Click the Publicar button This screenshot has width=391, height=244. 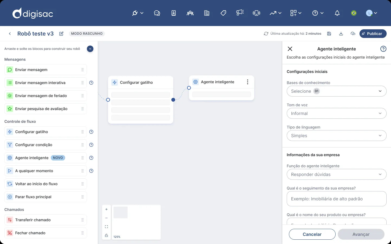(x=373, y=34)
